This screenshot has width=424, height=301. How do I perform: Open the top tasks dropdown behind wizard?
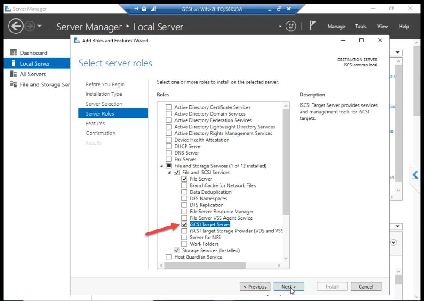pos(397,52)
